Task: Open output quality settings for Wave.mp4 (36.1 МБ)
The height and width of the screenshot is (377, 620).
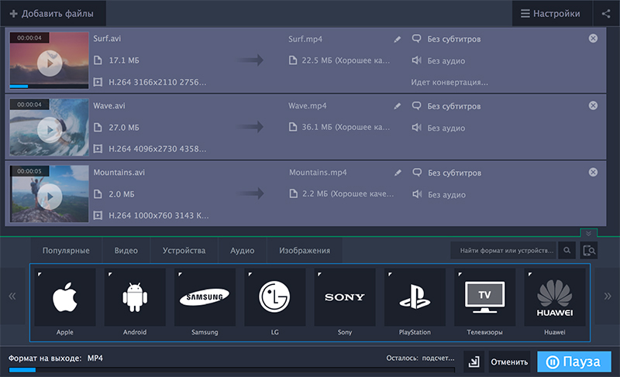Action: [339, 127]
